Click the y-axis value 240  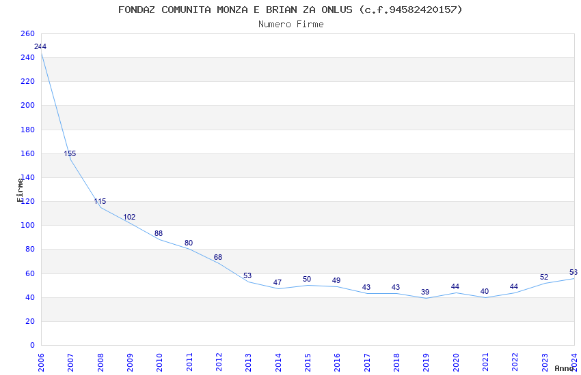[x=28, y=57]
